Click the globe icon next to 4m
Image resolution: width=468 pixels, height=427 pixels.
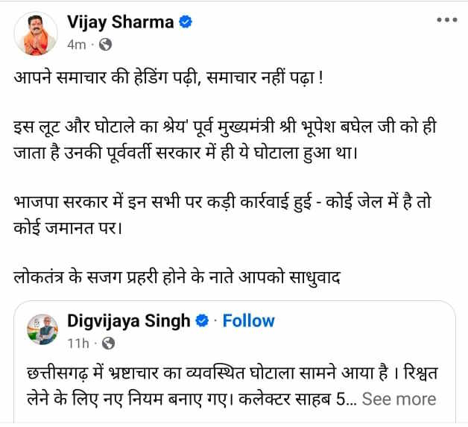(x=106, y=44)
